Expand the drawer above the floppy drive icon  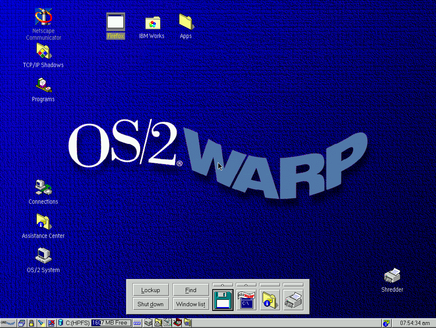pyautogui.click(x=223, y=285)
